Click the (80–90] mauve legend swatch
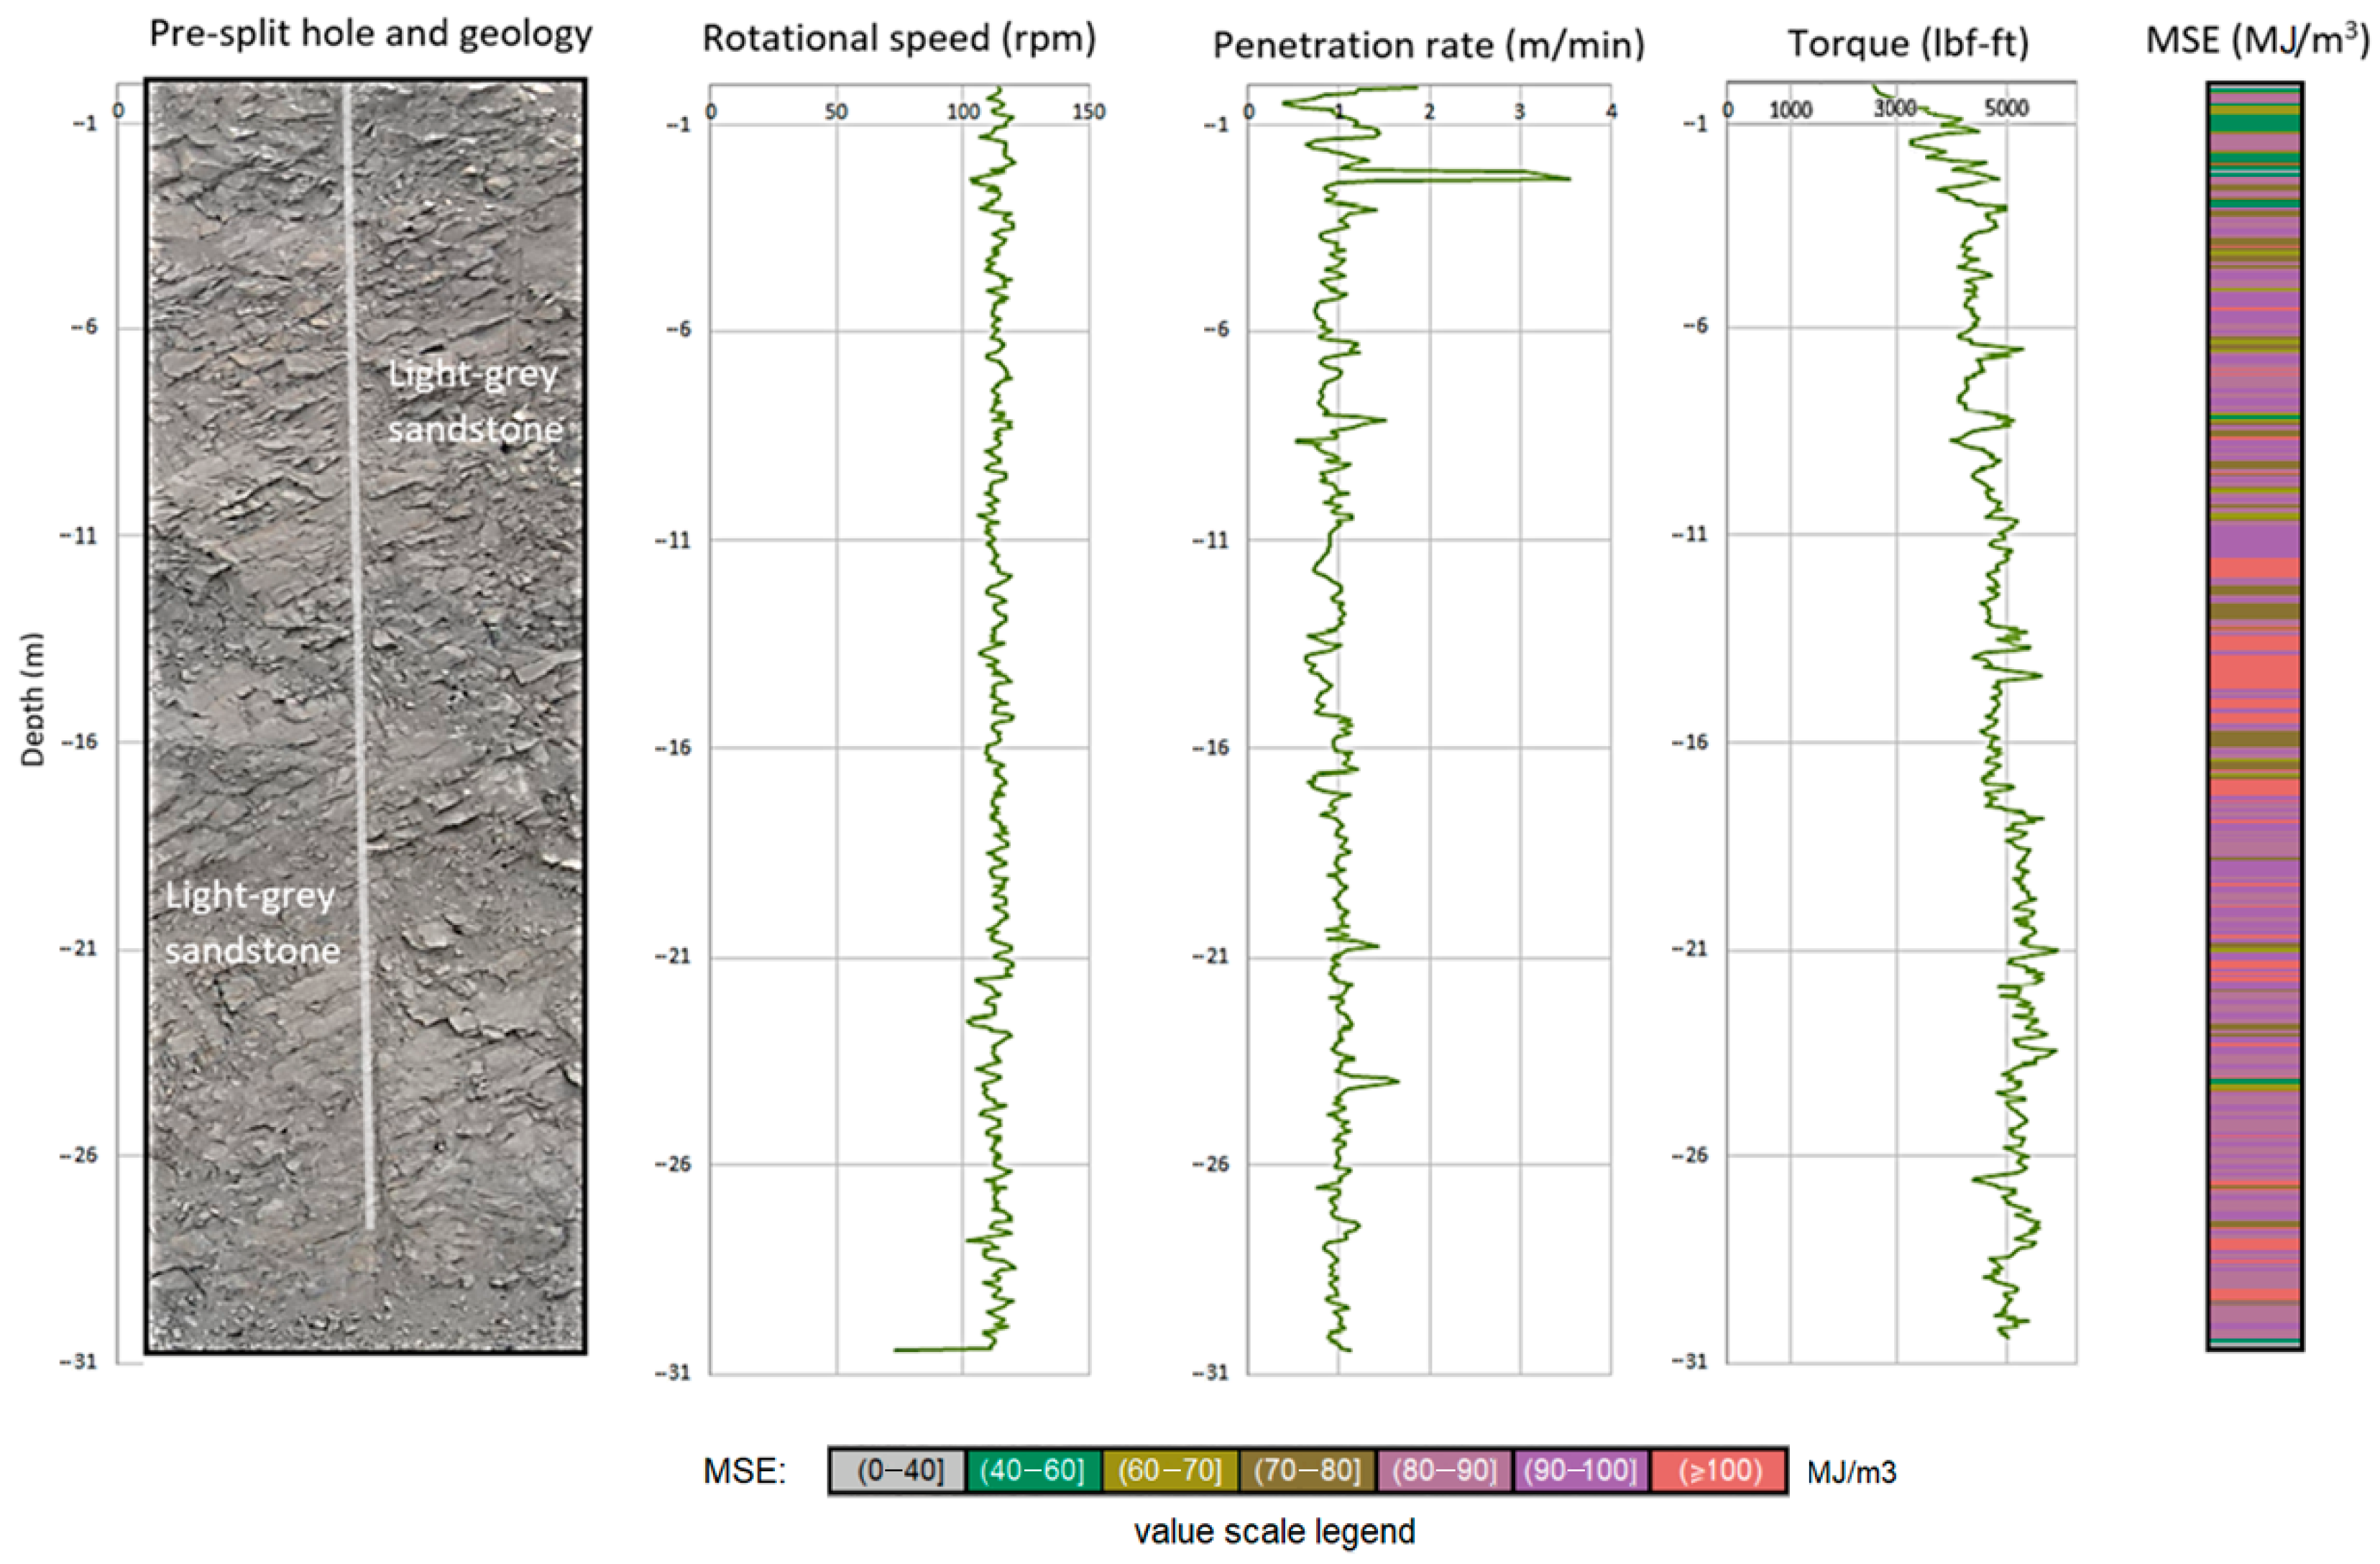 coord(1444,1470)
